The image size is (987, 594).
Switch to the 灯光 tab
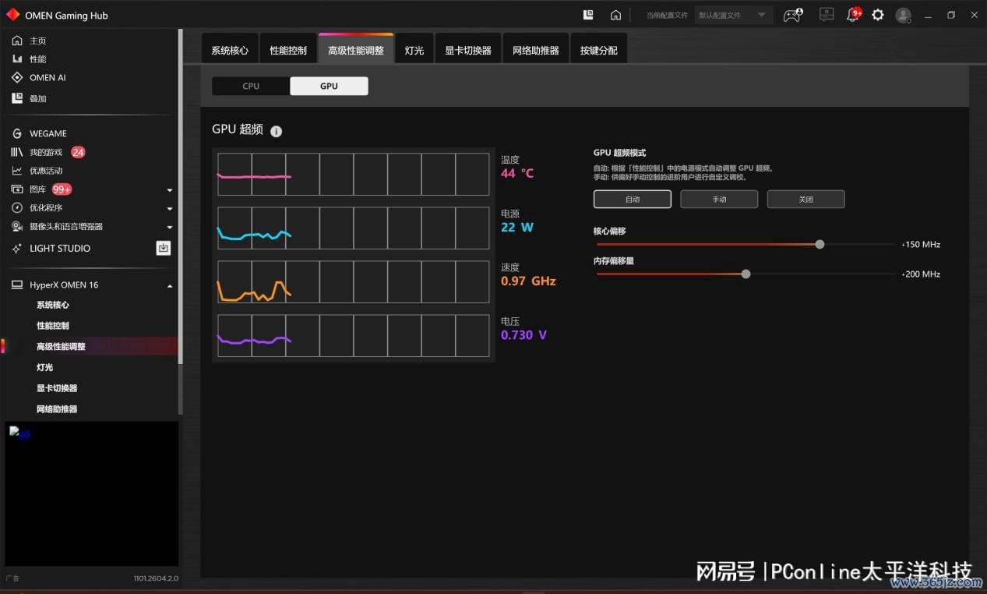coord(414,50)
